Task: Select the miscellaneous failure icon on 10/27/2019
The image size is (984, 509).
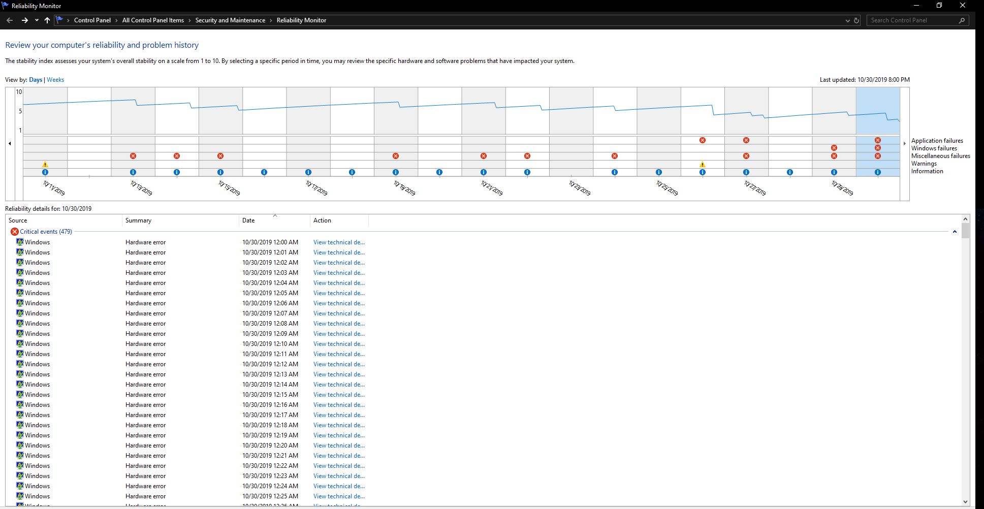Action: pyautogui.click(x=746, y=156)
